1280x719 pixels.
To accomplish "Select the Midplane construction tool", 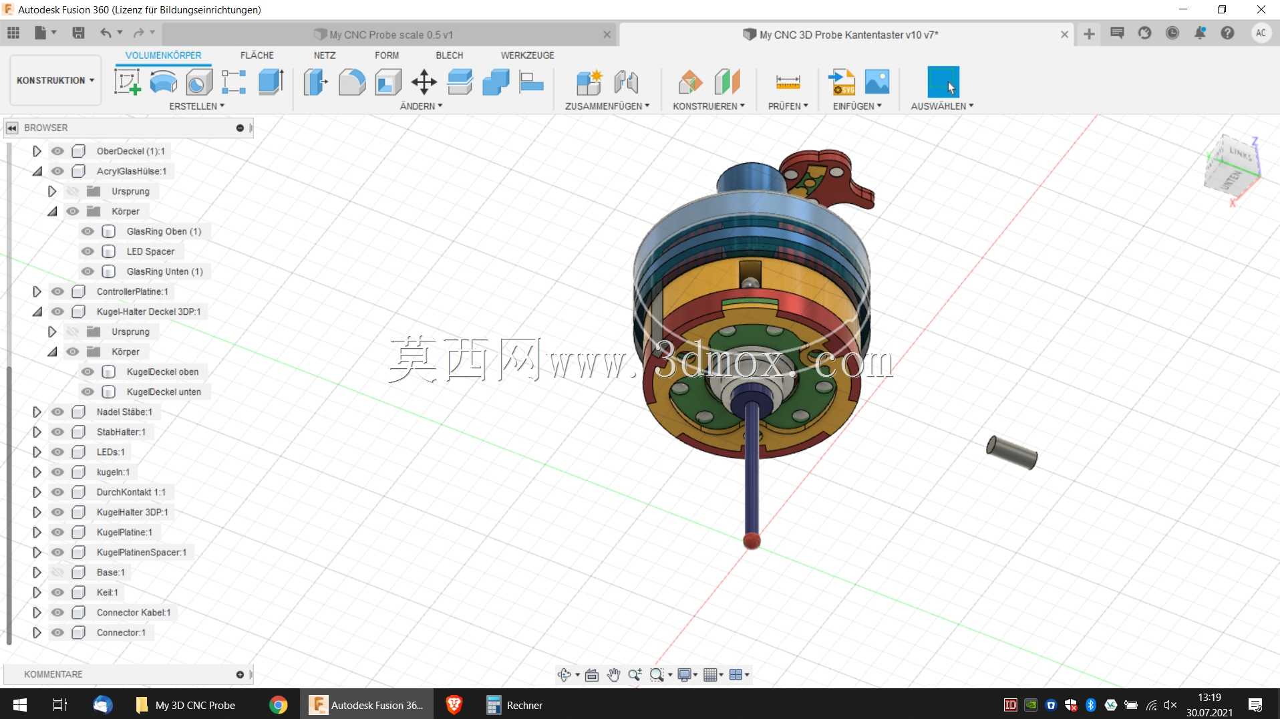I will (x=727, y=82).
